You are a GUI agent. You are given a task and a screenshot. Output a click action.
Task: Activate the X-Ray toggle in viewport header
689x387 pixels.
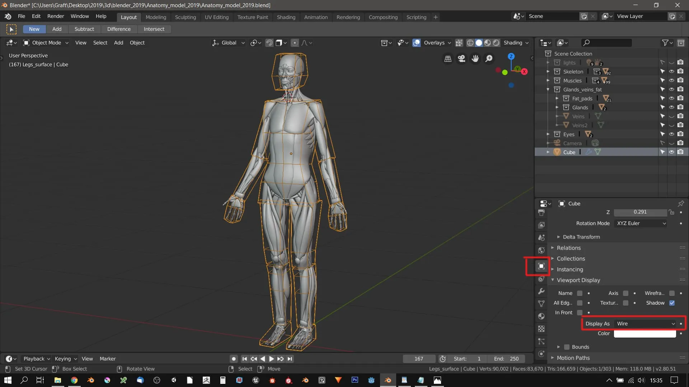click(x=459, y=43)
